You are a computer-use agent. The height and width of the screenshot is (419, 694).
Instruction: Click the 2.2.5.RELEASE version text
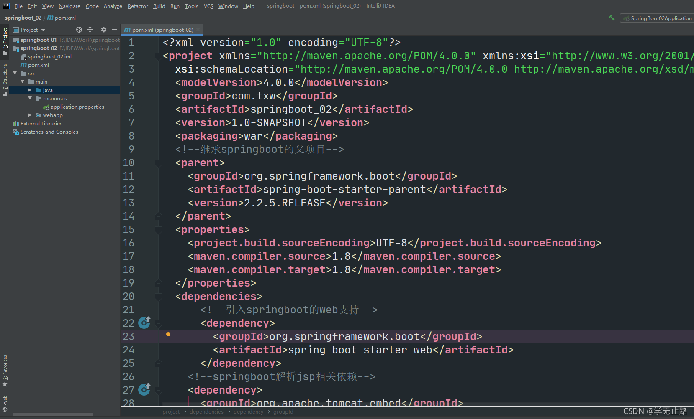[x=285, y=203]
